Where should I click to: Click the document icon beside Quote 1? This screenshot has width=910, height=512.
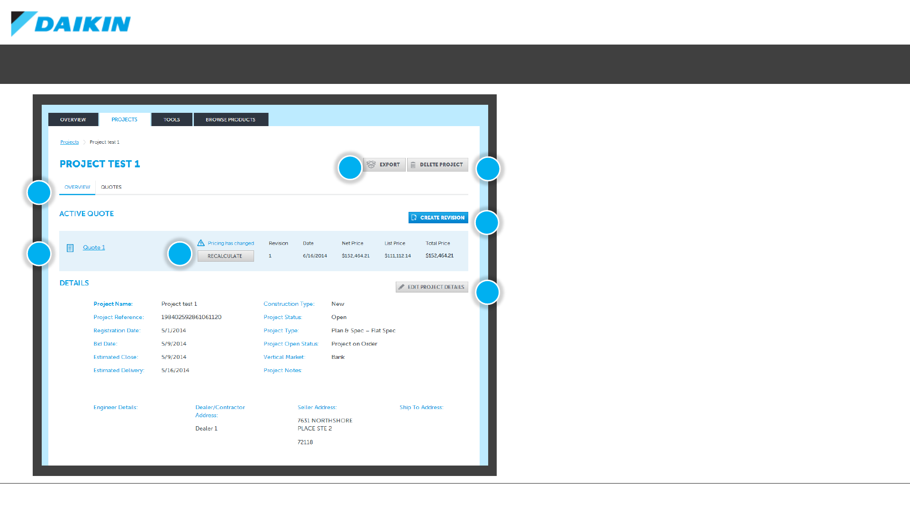(x=70, y=248)
